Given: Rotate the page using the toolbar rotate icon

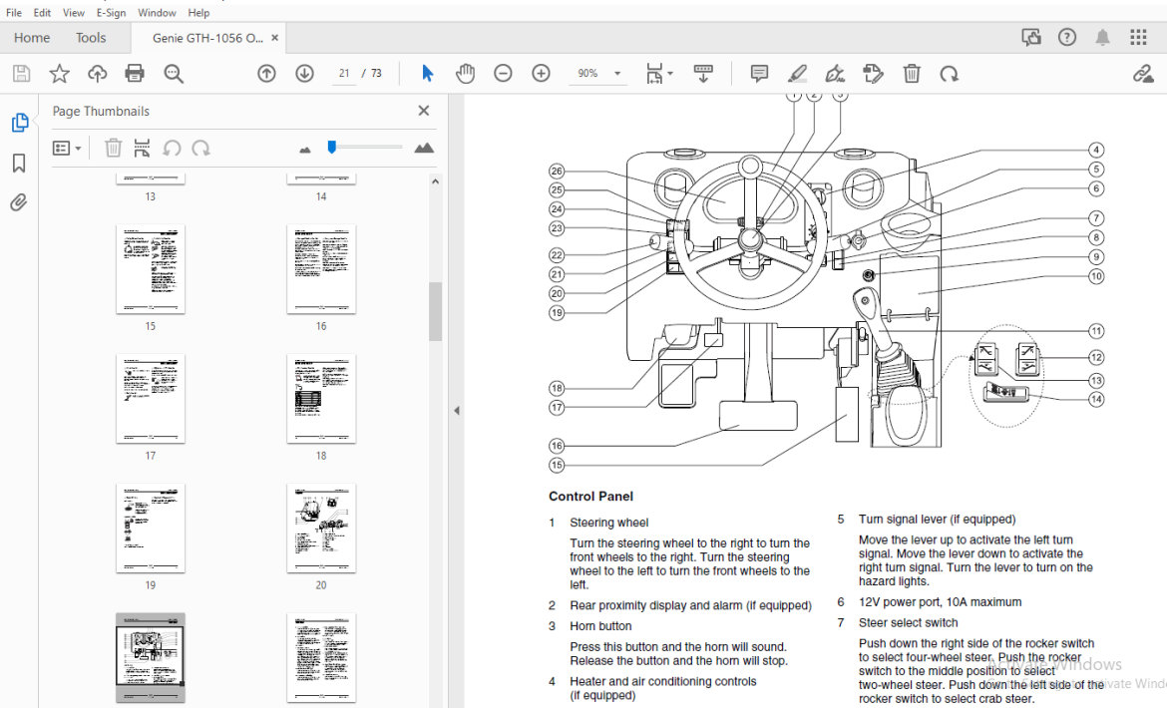Looking at the screenshot, I should (x=949, y=73).
